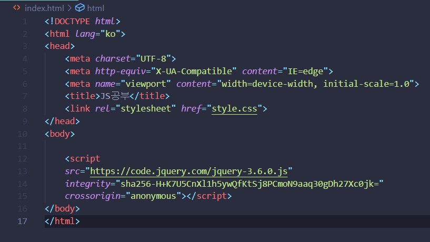430x242 pixels.
Task: Click the opening head tag
Action: [x=60, y=46]
